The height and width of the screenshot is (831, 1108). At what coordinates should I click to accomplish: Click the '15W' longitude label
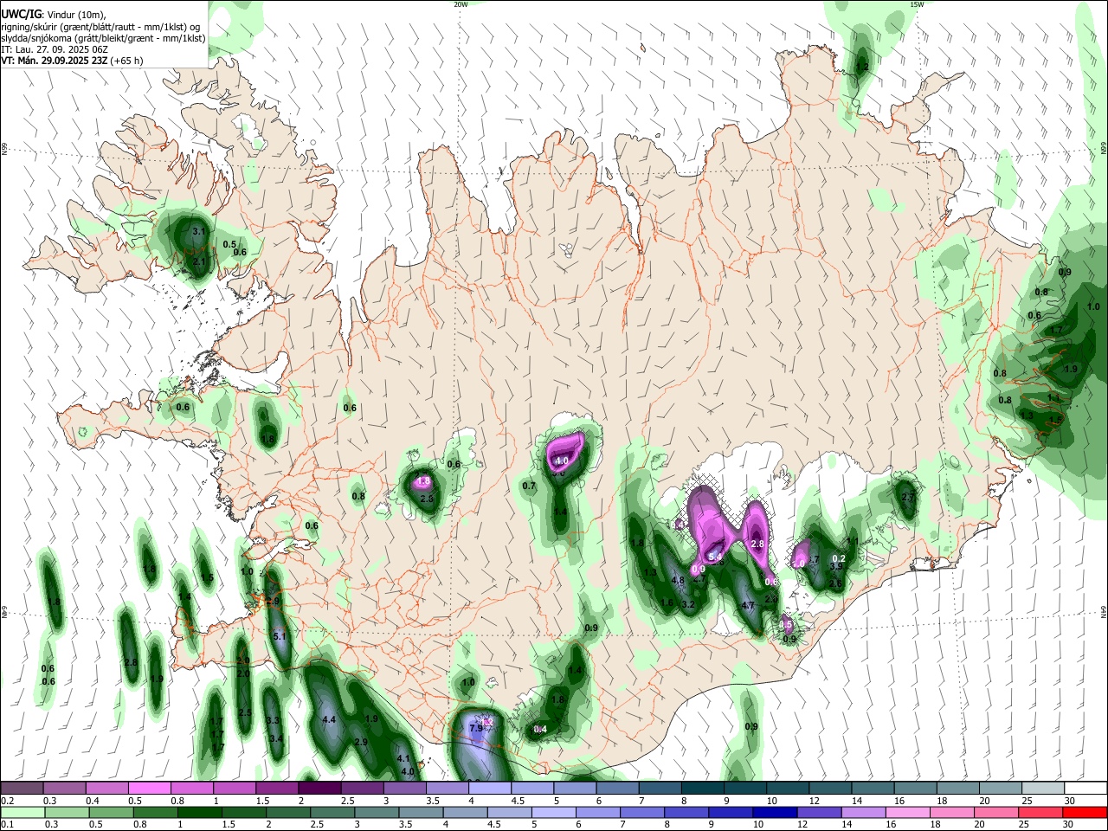916,4
